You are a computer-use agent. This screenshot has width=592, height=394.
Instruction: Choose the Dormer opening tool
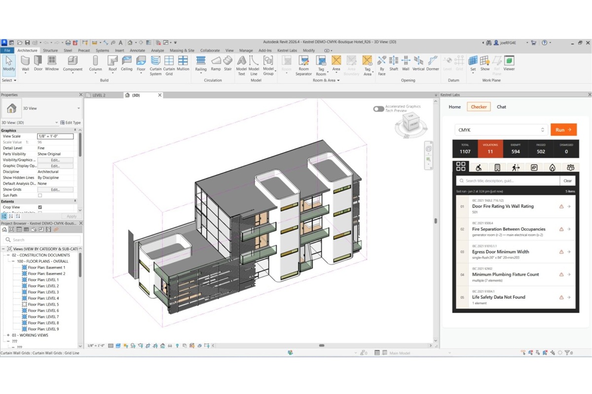432,63
